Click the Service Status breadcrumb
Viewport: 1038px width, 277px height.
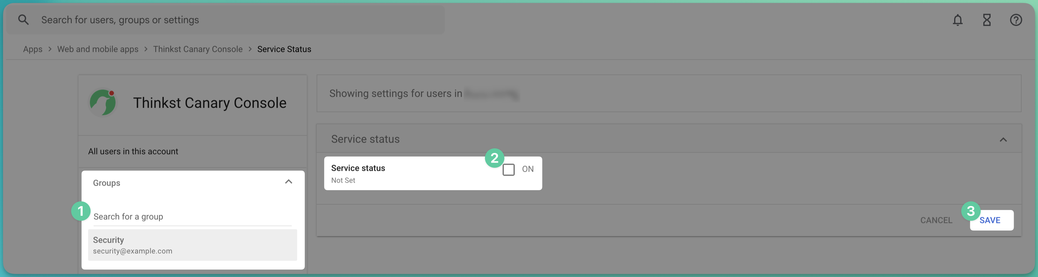tap(284, 49)
